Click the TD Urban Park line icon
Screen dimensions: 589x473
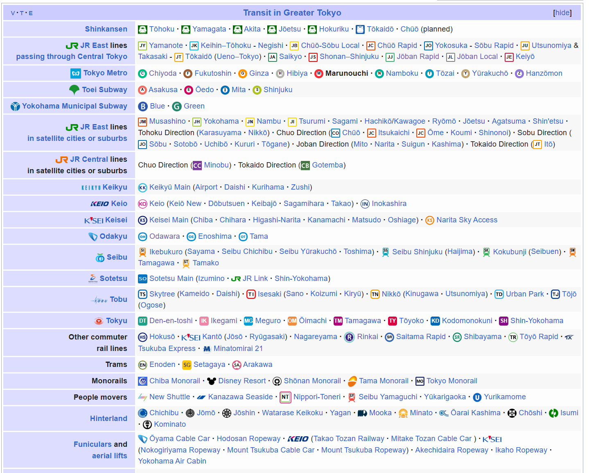(x=499, y=294)
